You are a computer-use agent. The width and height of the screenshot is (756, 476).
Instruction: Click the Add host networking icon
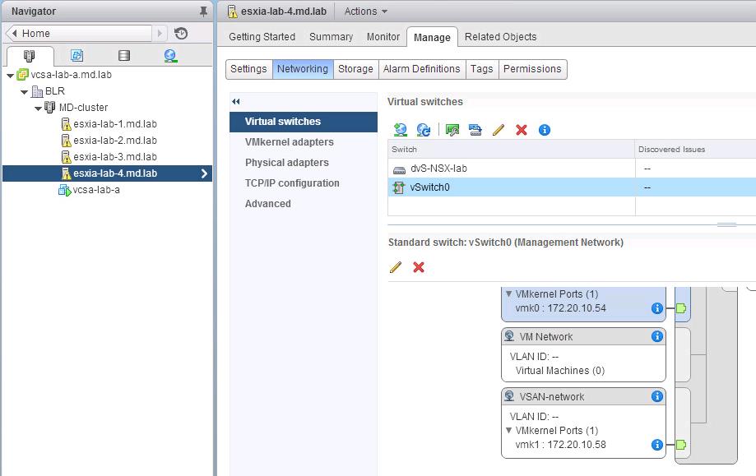pos(401,130)
